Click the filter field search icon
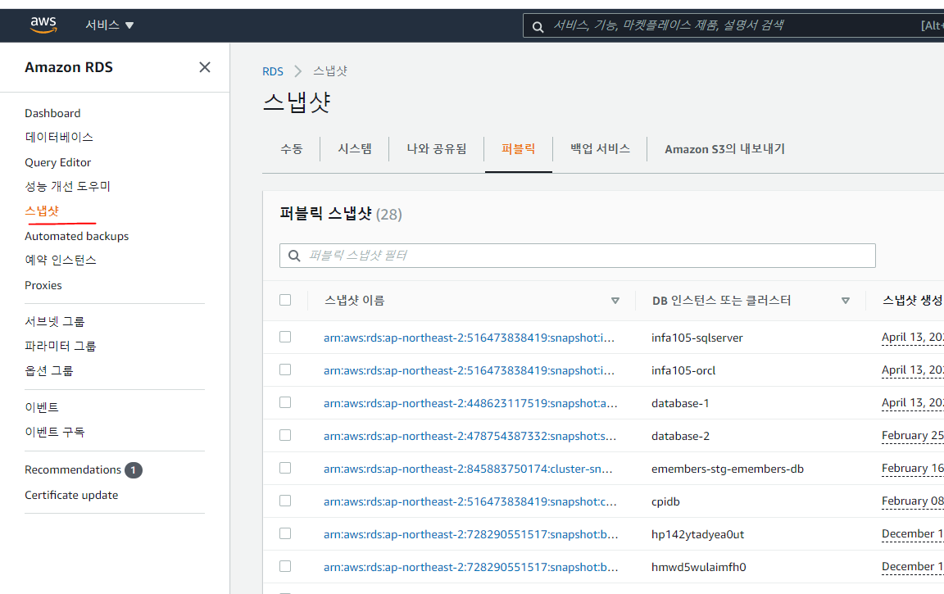The image size is (944, 594). 294,256
